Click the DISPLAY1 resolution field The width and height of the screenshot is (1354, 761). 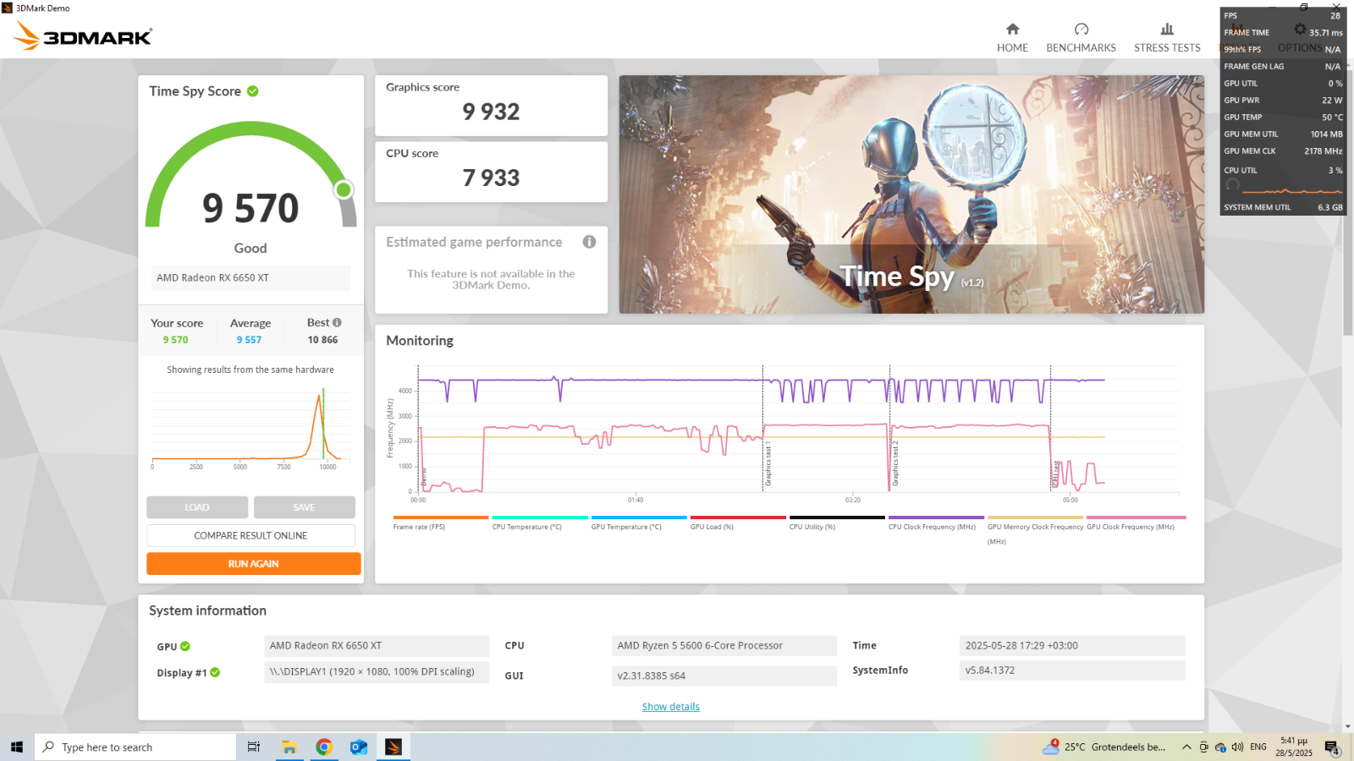click(377, 672)
